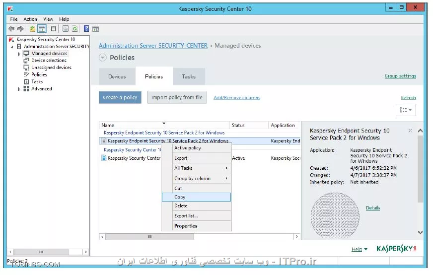The height and width of the screenshot is (275, 433).
Task: Click the properties sheet toolbar icon
Action: click(x=66, y=29)
